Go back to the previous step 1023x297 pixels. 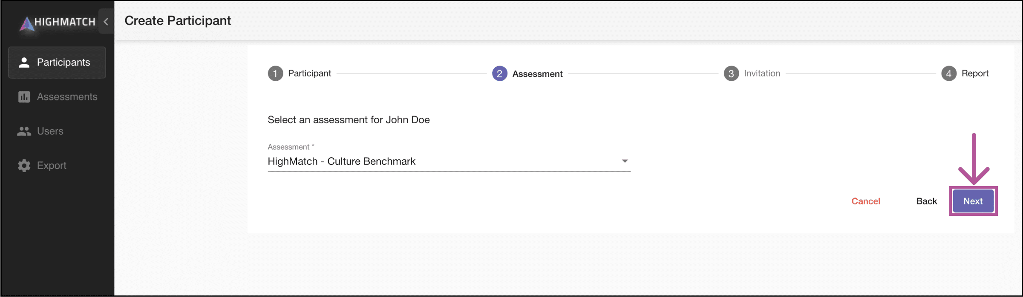click(926, 201)
